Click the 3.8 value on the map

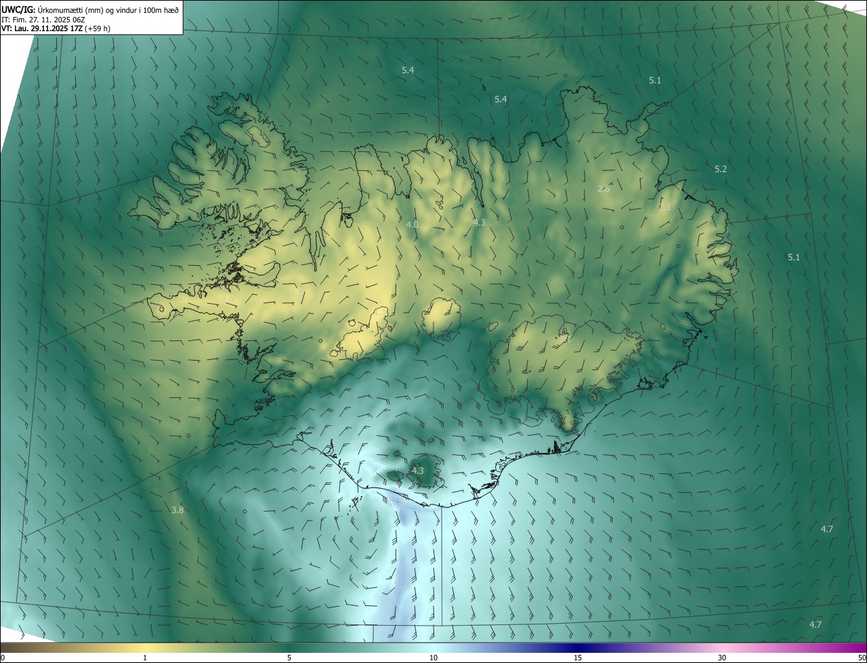click(x=177, y=510)
